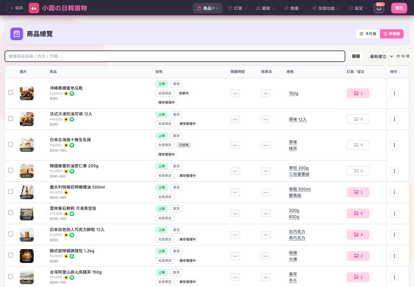414x287 pixels.
Task: Click the 上架 status tag for 日本北海道十勝生乳捲
Action: [162, 136]
